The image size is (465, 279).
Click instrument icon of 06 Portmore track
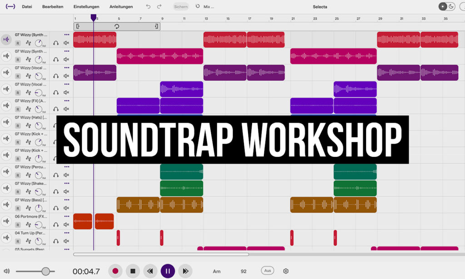coord(6,221)
